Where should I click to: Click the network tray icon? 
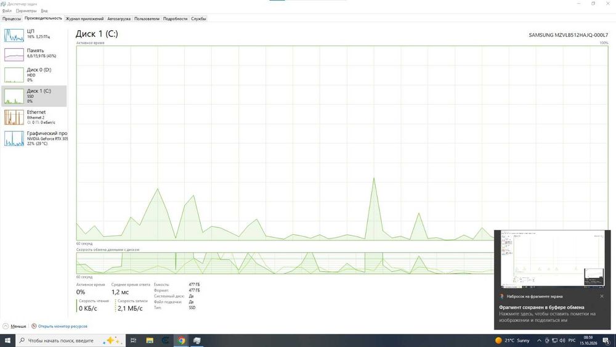554,340
